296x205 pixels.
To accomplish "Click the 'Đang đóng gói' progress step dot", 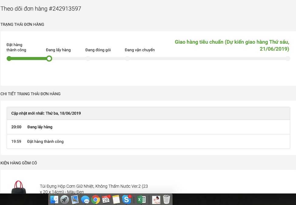I will click(x=88, y=59).
